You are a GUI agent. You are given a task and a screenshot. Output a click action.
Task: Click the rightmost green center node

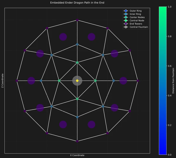(95, 81)
